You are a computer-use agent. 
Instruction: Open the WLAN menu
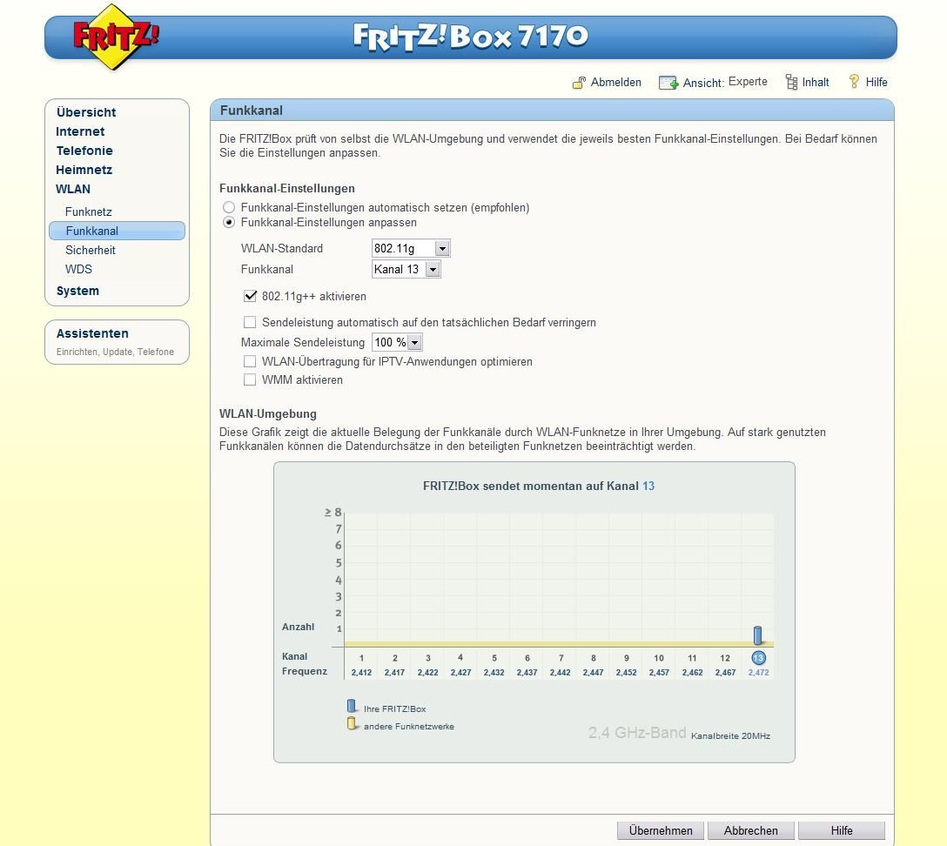(73, 189)
